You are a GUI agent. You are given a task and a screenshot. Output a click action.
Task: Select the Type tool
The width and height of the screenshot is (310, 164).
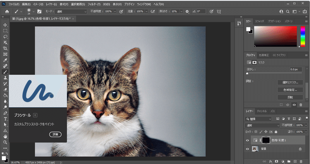pyautogui.click(x=5, y=119)
